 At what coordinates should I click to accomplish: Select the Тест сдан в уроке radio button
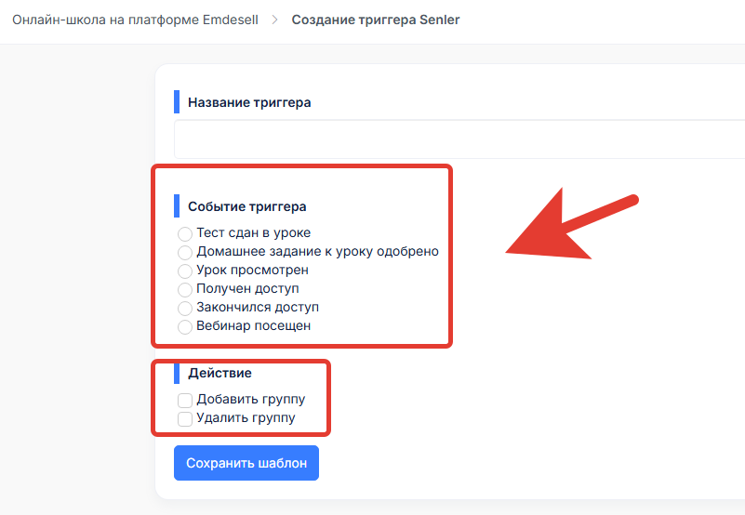click(185, 233)
